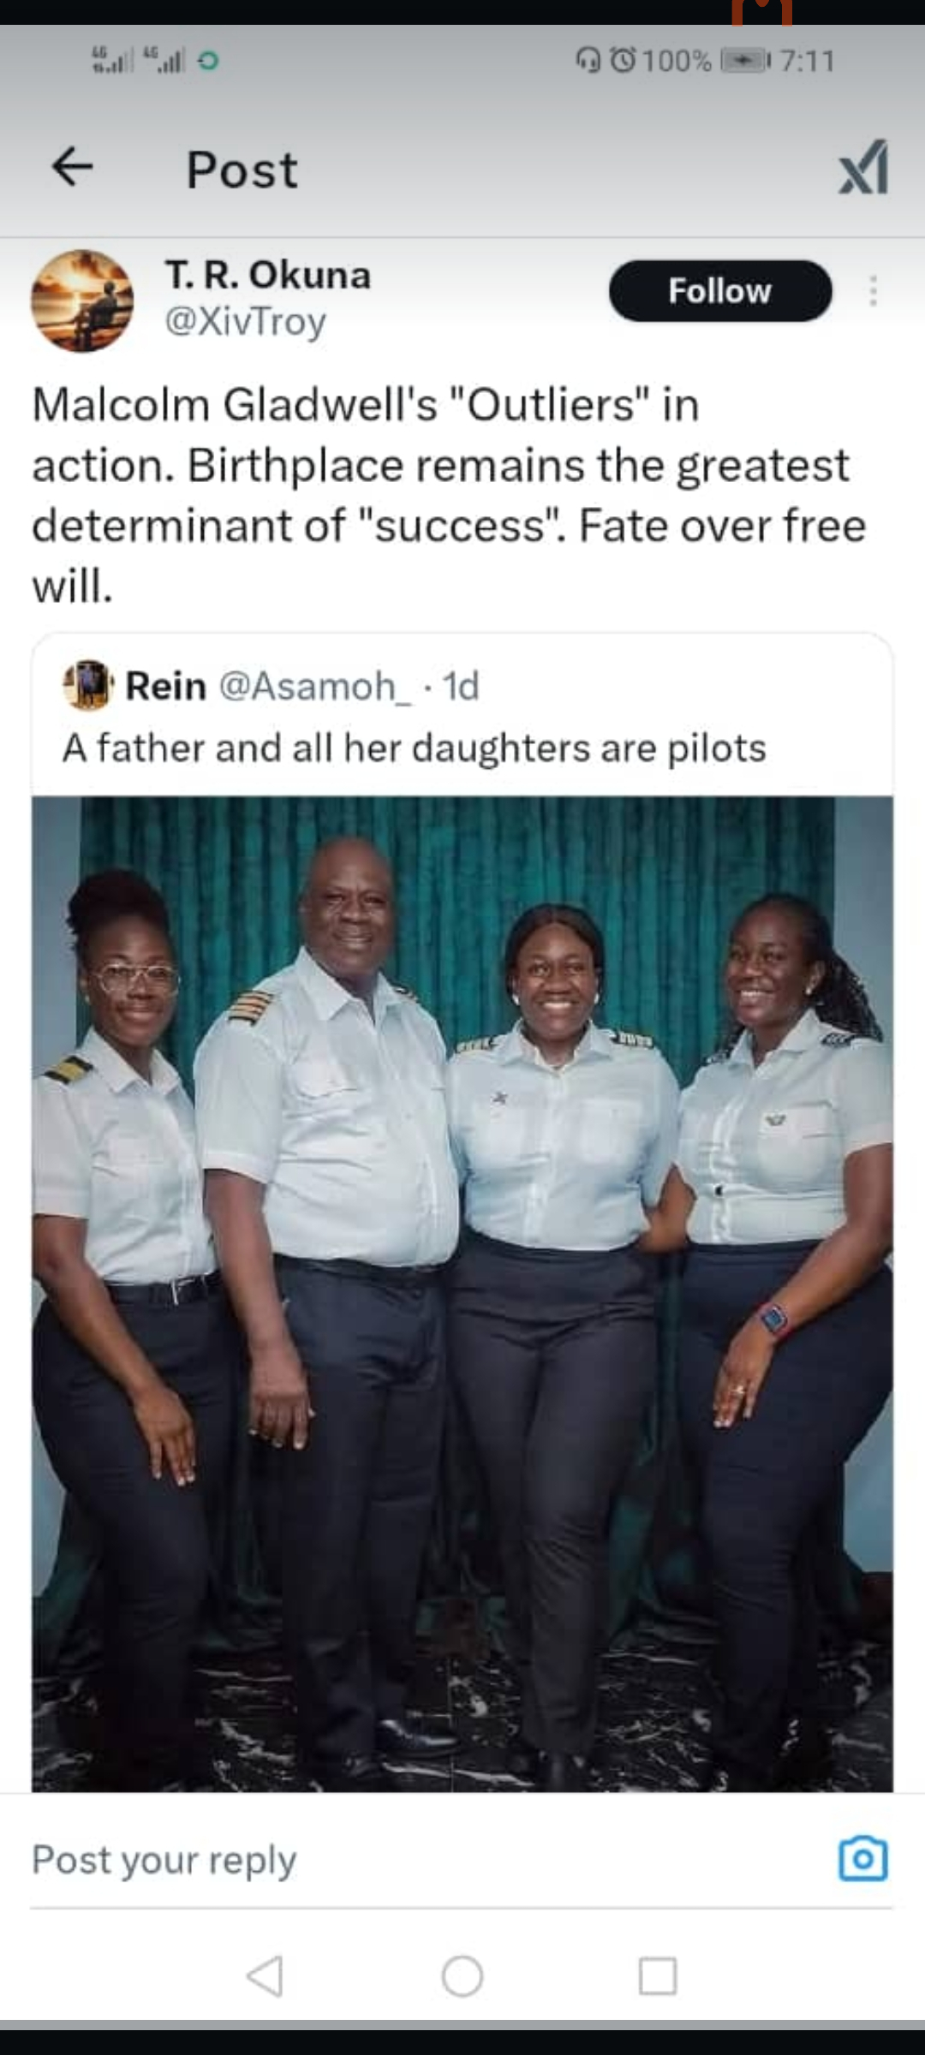925x2055 pixels.
Task: Tap the Post header title
Action: [x=242, y=170]
